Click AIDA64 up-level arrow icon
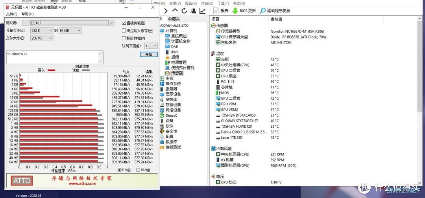Screen dimensions: 425x198 (175, 11)
